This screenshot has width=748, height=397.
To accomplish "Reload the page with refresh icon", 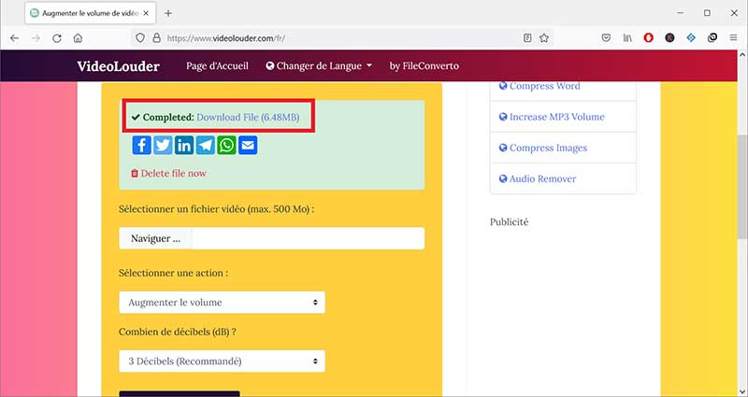I will pos(57,38).
